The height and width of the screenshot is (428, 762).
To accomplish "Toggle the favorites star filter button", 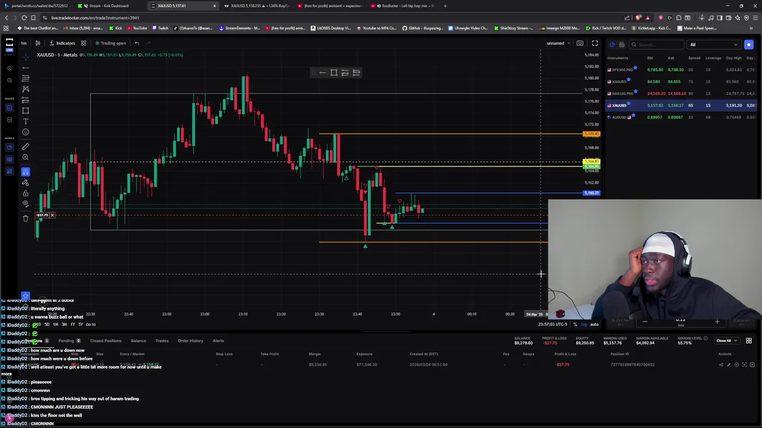I will (749, 45).
